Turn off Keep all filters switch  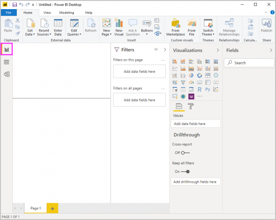coord(185,172)
